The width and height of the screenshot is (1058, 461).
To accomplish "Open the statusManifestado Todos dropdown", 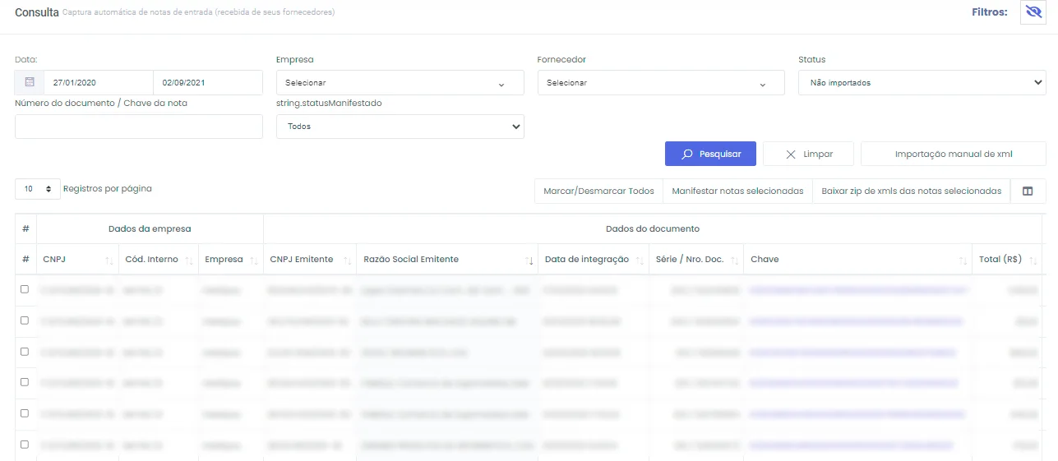I will (x=400, y=127).
